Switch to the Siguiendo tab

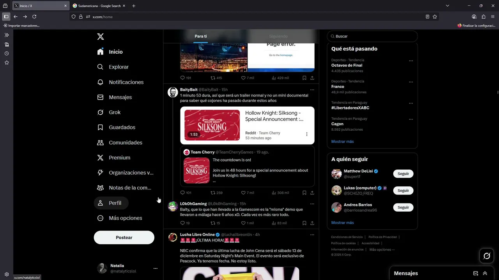(278, 36)
